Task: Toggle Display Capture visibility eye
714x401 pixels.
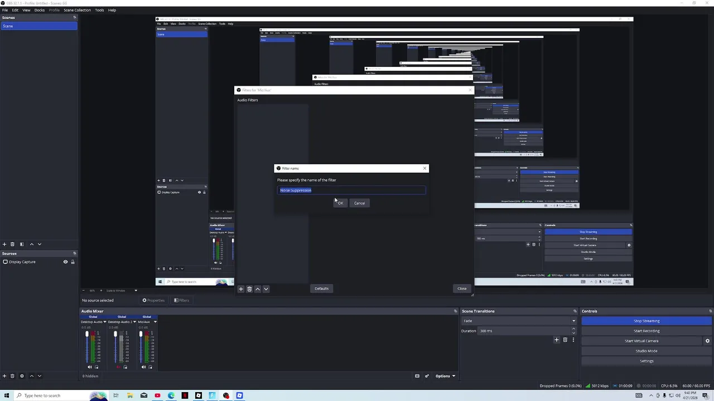Action: [65, 262]
